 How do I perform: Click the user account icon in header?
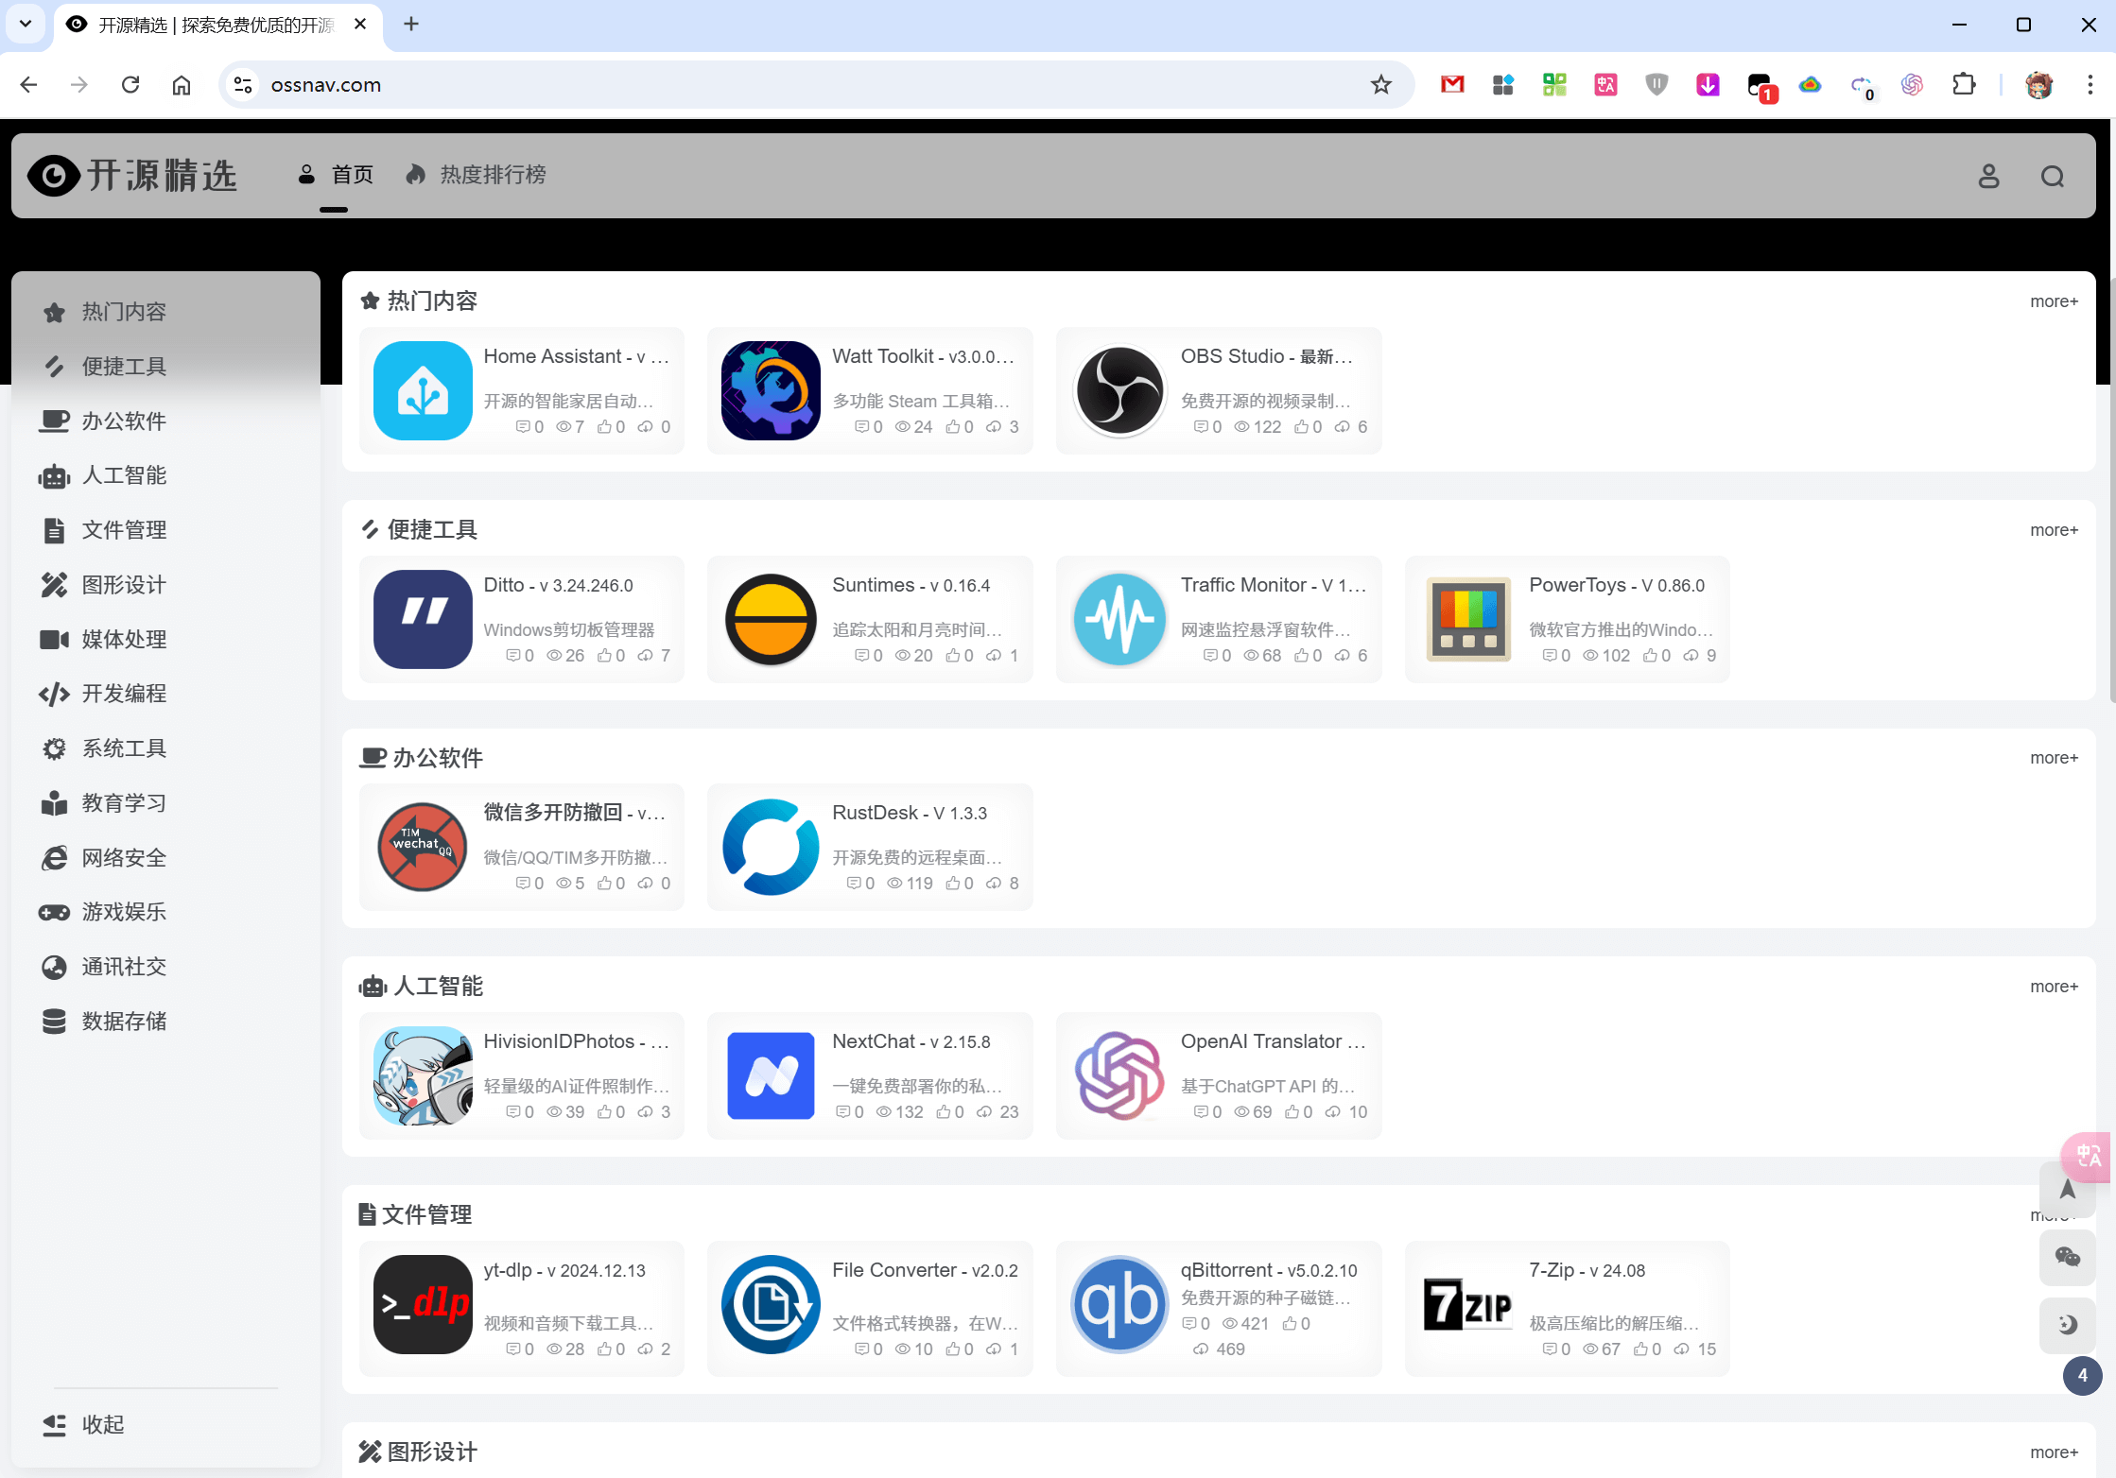pos(1988,176)
